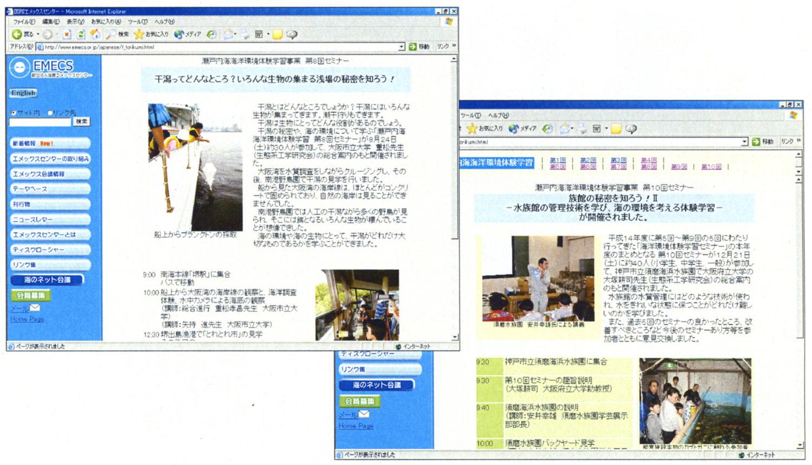The height and width of the screenshot is (465, 812).
Task: Click the front window vertical scroll thumb
Action: (x=454, y=150)
